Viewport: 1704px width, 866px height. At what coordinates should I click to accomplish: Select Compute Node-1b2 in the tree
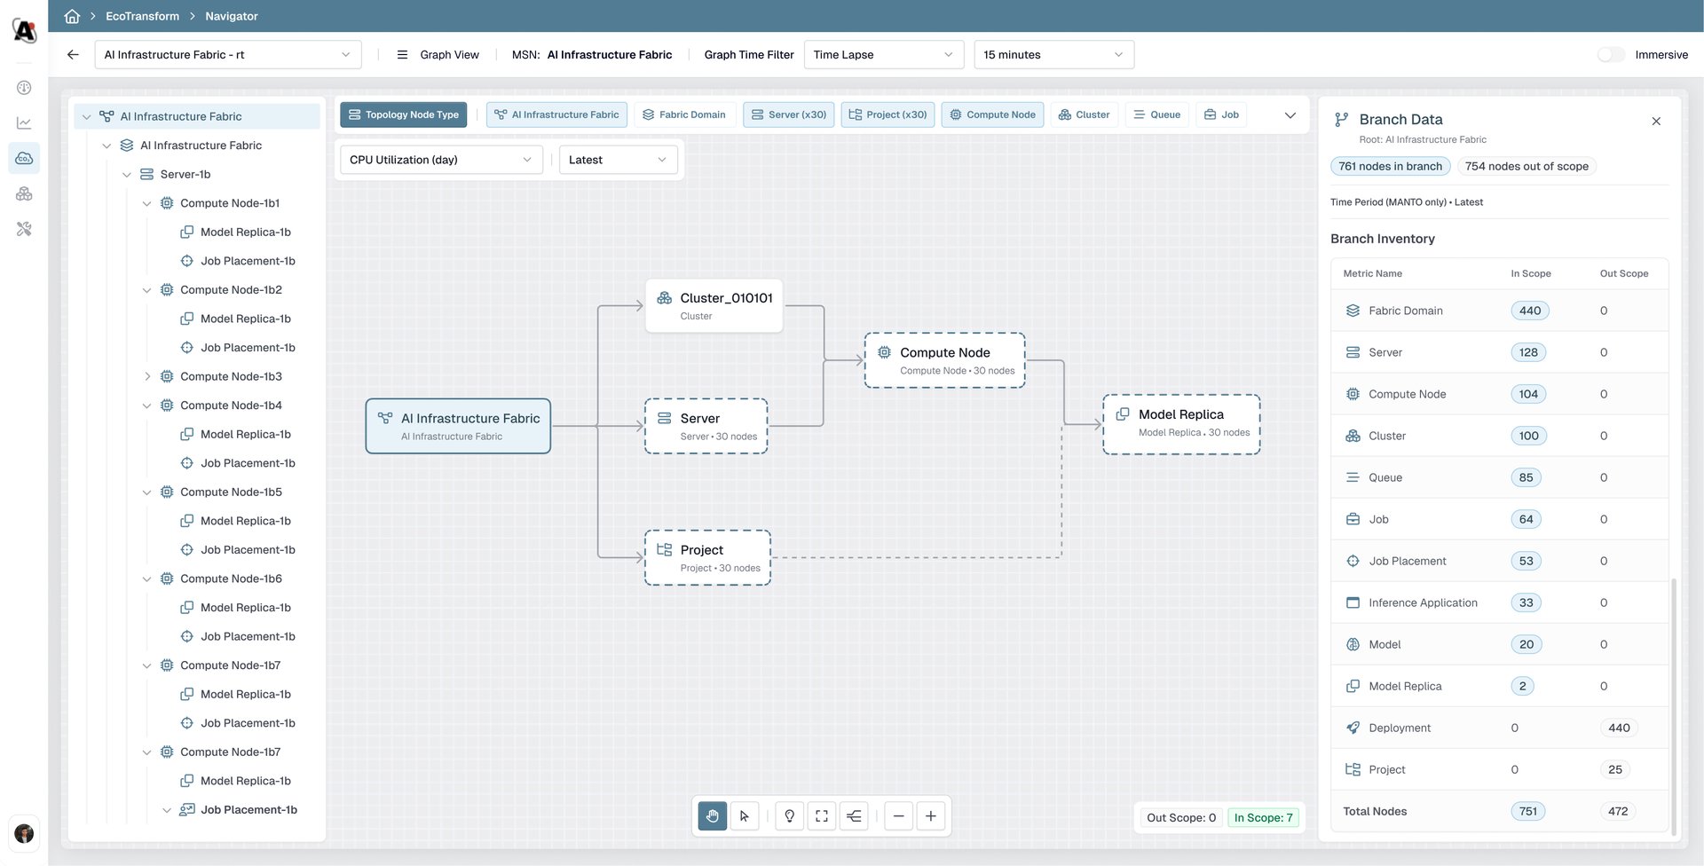[231, 290]
